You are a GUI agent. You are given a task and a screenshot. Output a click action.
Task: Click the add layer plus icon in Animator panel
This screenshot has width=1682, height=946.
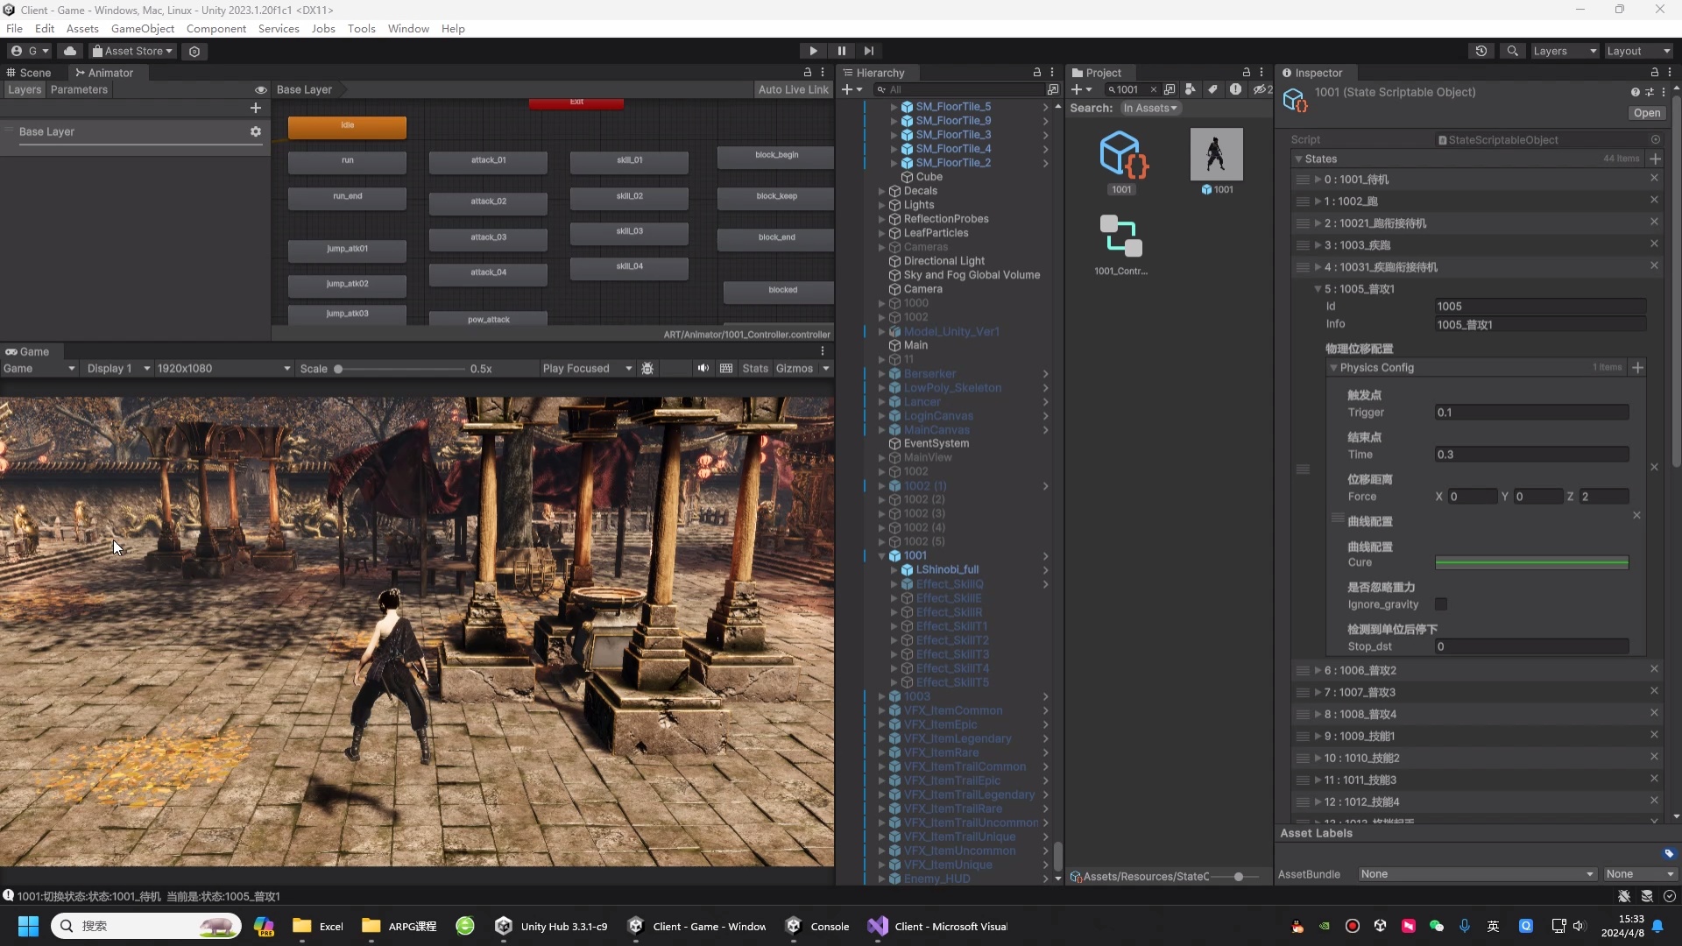pyautogui.click(x=256, y=108)
